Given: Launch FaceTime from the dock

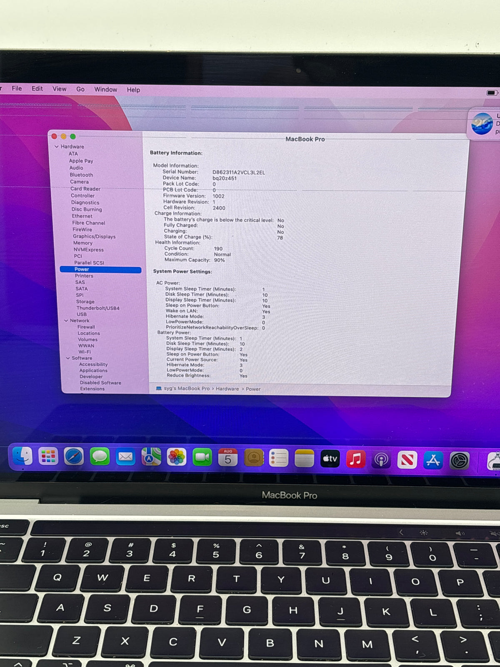Looking at the screenshot, I should click(202, 458).
